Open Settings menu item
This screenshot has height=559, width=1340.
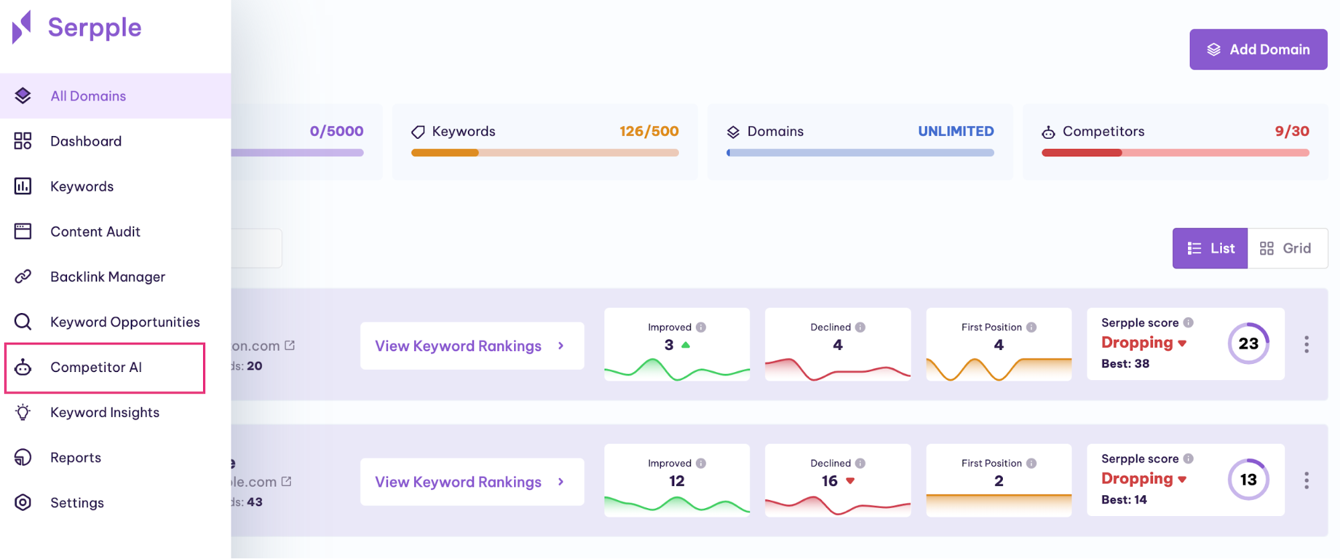115,502
